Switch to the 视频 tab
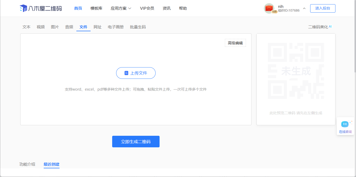Screen dimensions: 356x177 [x=41, y=27]
